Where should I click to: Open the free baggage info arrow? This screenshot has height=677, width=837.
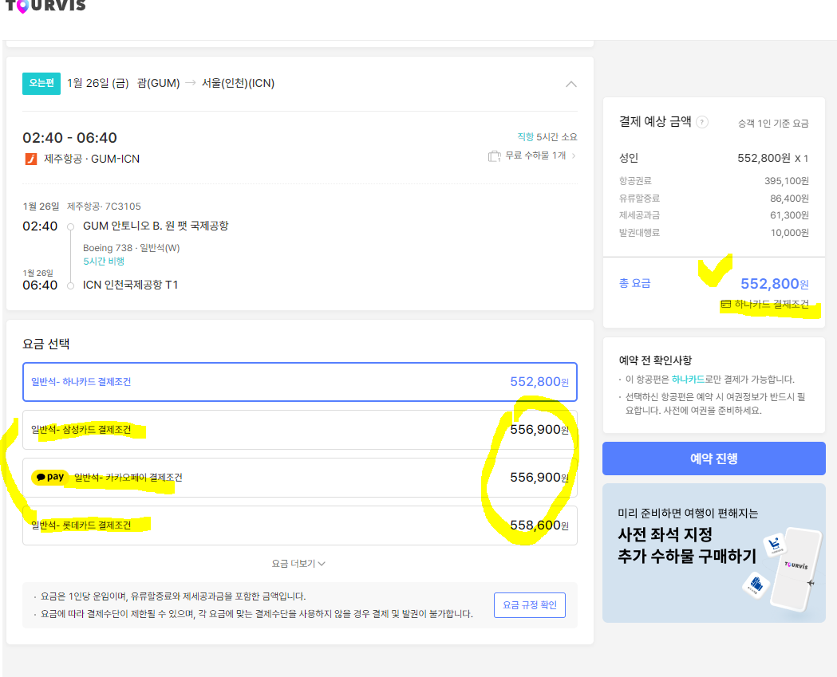click(x=574, y=155)
